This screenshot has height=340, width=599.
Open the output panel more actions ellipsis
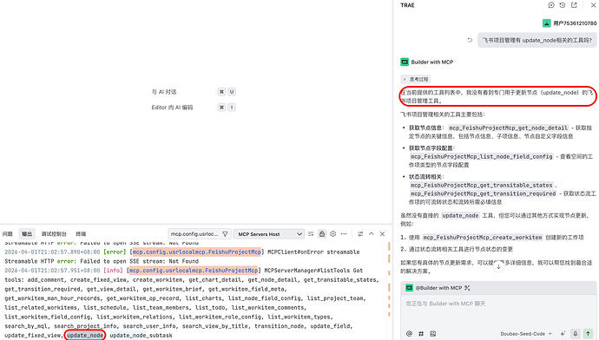tap(344, 234)
